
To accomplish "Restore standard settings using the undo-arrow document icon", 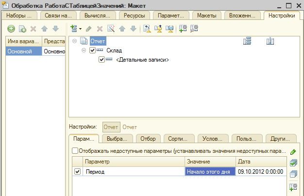I will [x=147, y=29].
